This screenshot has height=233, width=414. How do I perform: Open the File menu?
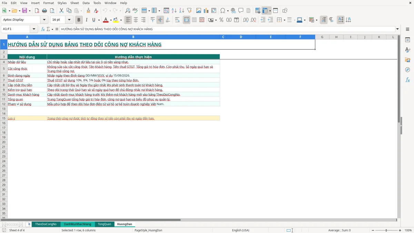pyautogui.click(x=4, y=3)
